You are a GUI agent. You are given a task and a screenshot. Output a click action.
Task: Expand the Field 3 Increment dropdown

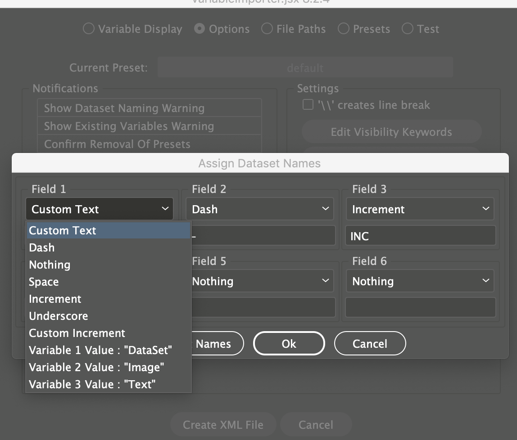420,209
